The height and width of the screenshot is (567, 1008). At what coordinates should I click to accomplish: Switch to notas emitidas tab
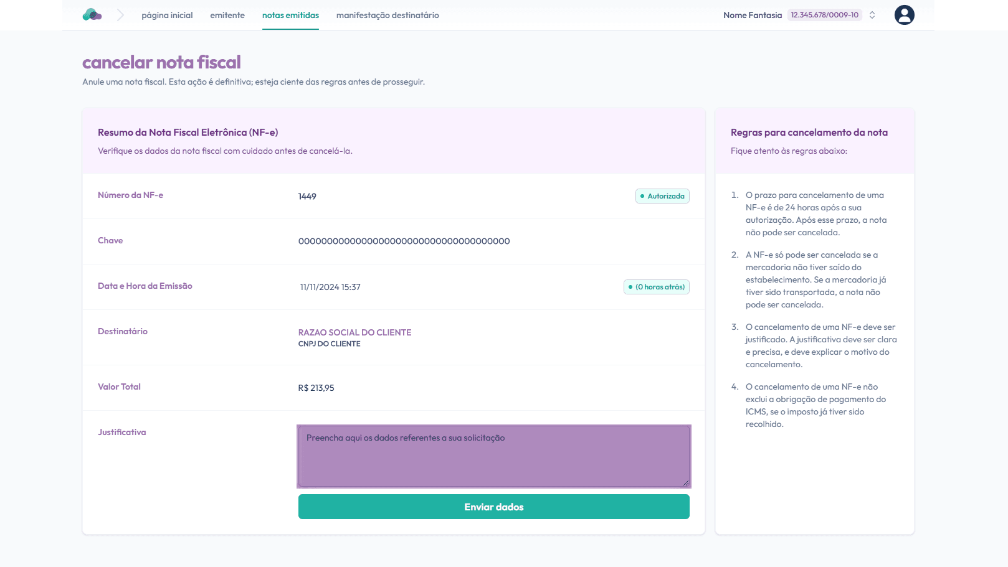(x=290, y=15)
